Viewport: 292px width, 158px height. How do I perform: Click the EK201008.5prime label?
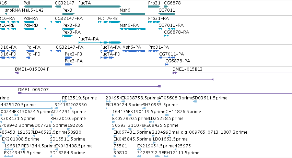point(21,139)
